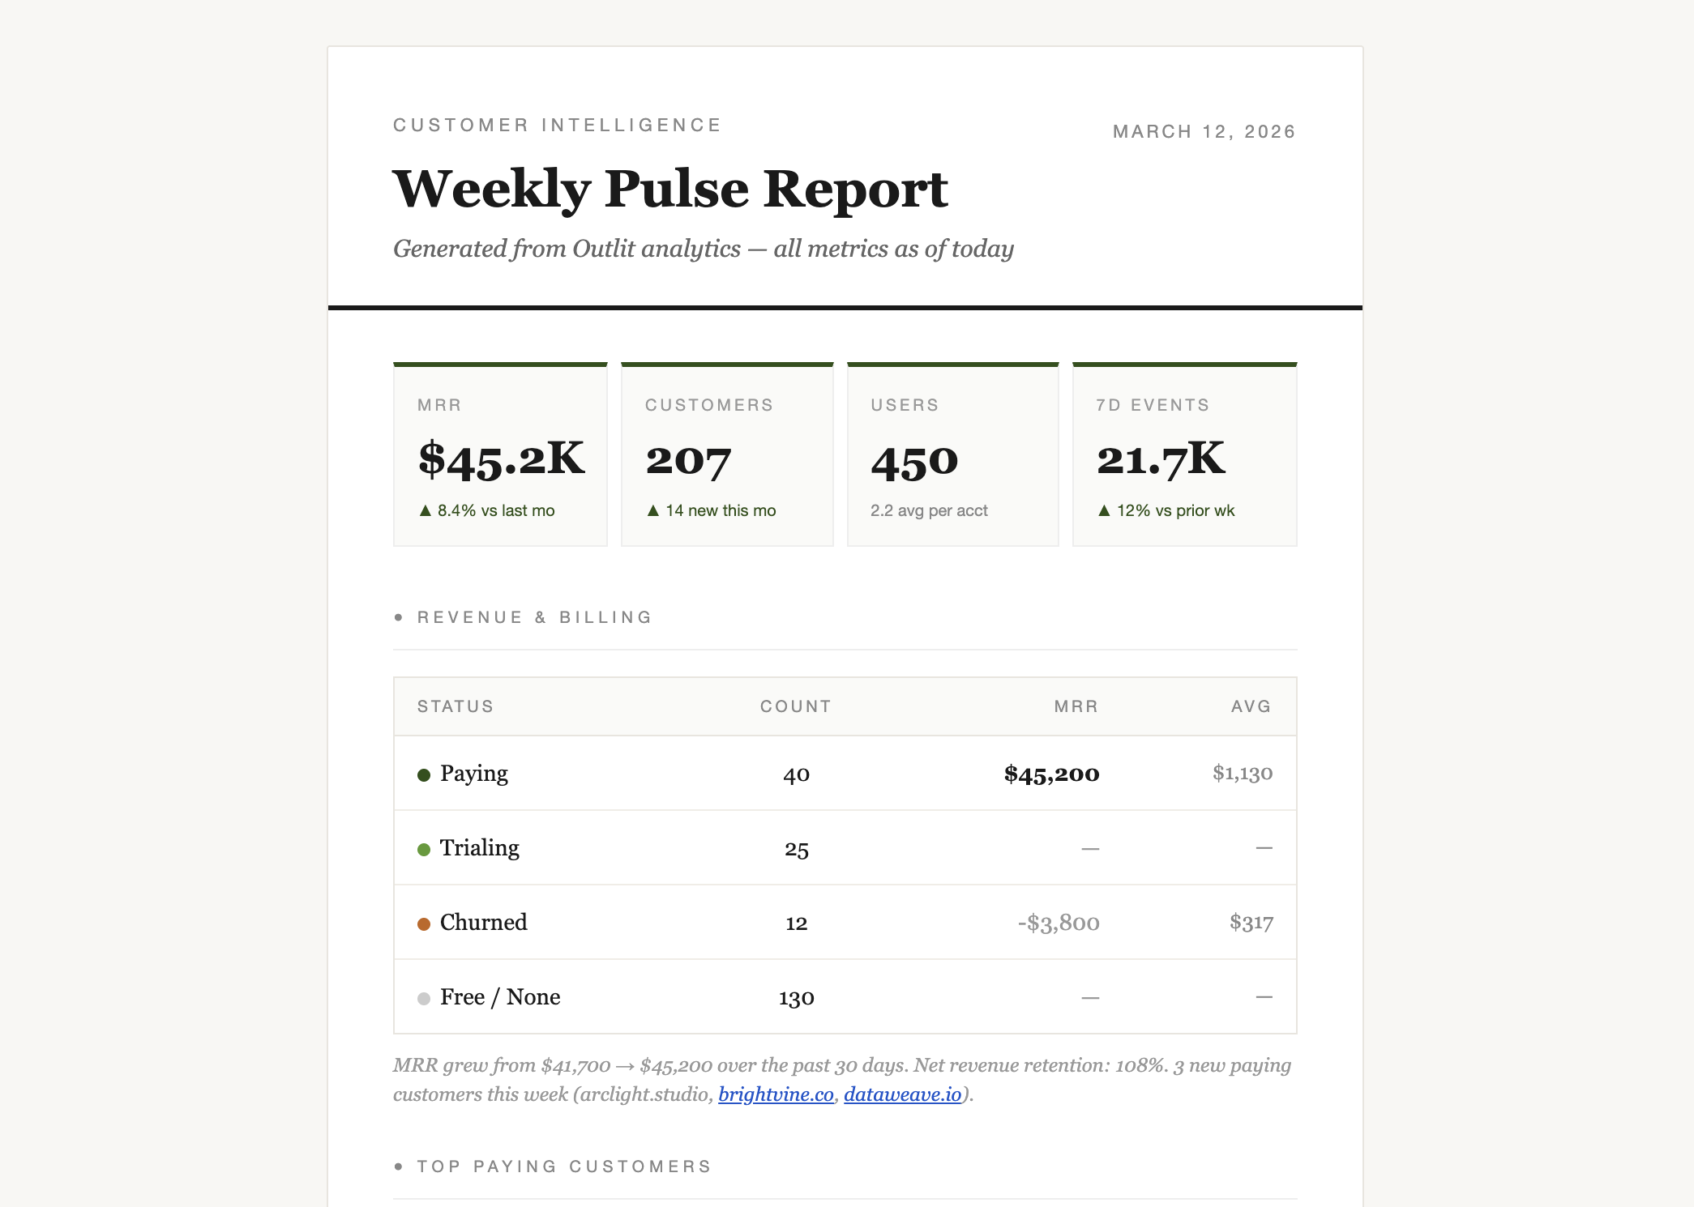Image resolution: width=1694 pixels, height=1207 pixels.
Task: Click the Avg column header
Action: tap(1251, 706)
